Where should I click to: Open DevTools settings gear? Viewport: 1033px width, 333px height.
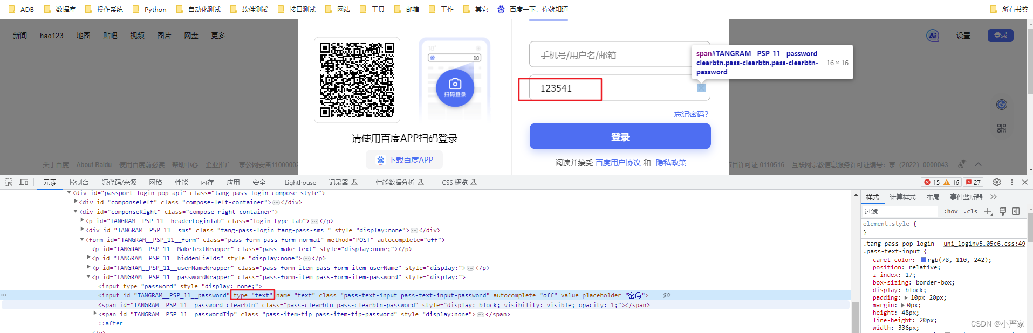(x=997, y=182)
